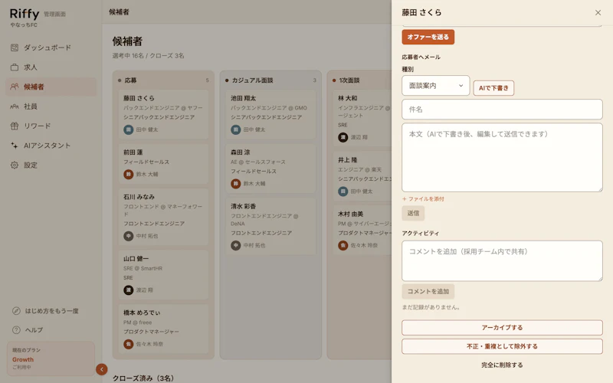The image size is (613, 383).
Task: Open the 設定 sidebar item
Action: [51, 165]
